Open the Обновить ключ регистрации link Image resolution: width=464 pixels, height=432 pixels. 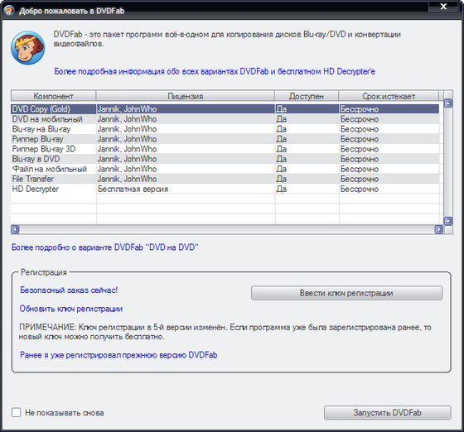coord(71,309)
